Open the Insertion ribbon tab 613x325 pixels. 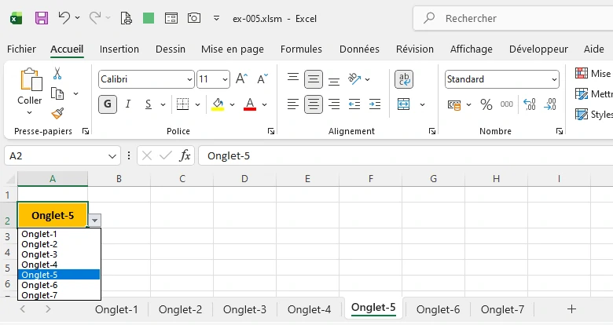(x=119, y=49)
